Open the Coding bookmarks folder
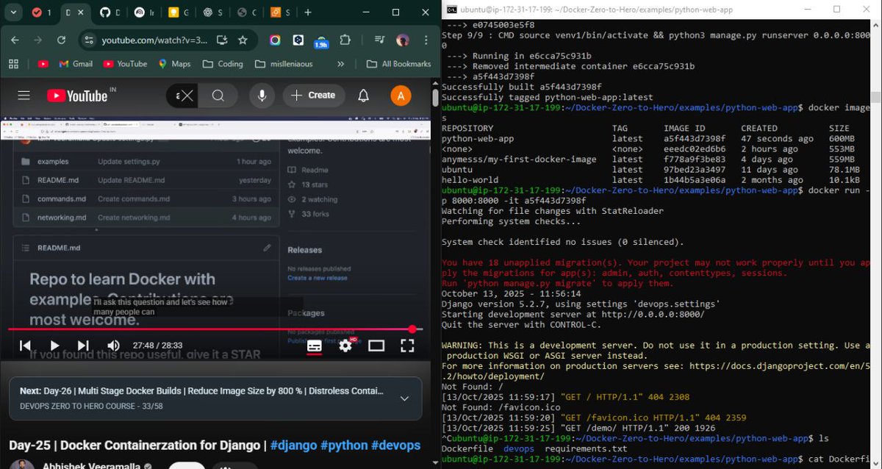Image resolution: width=882 pixels, height=469 pixels. click(223, 64)
